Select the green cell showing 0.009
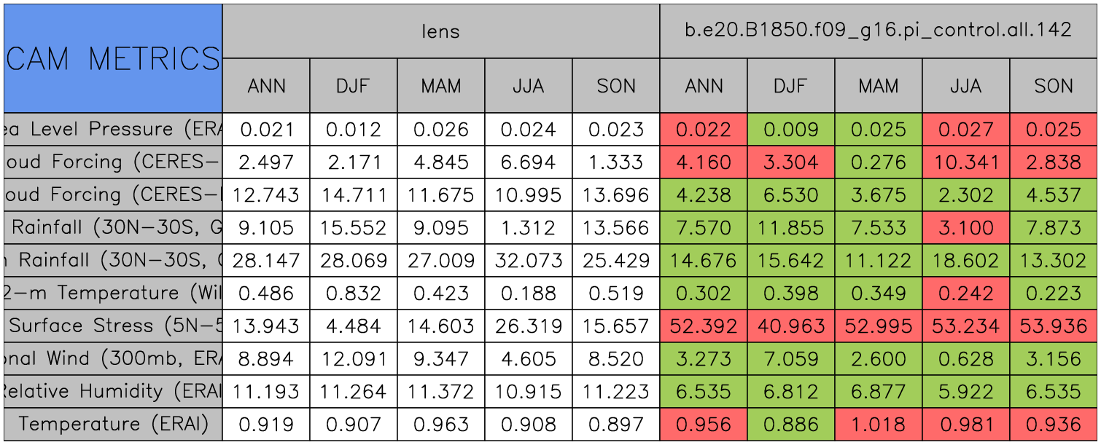Viewport: 1101px width, 445px height. click(790, 130)
